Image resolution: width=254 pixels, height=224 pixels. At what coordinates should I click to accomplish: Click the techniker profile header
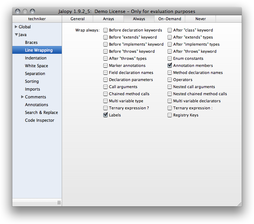(37, 19)
